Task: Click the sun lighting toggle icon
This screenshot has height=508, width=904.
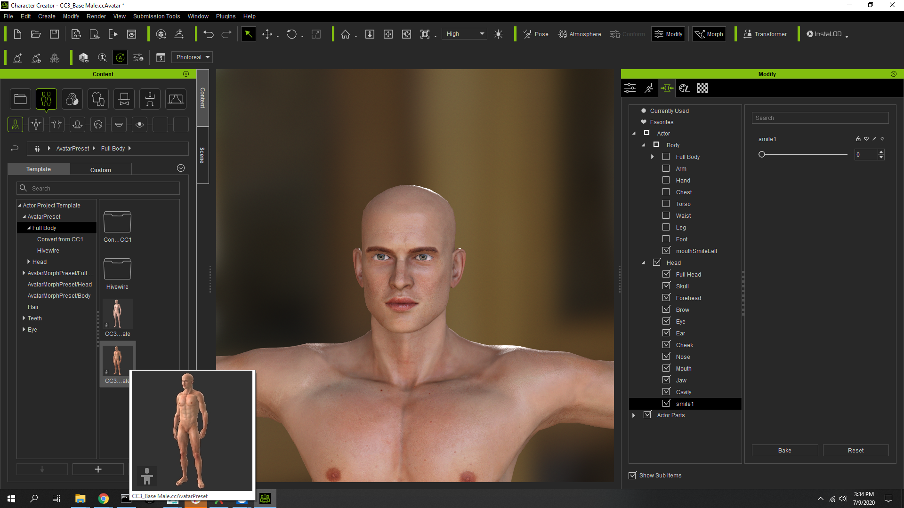Action: coord(498,34)
